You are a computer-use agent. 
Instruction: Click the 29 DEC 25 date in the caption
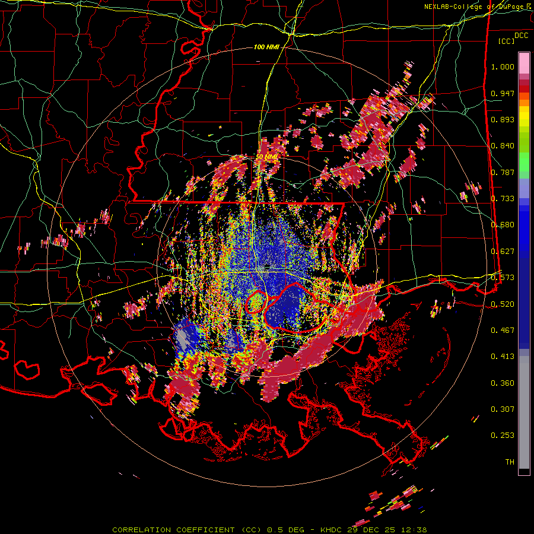(x=373, y=530)
